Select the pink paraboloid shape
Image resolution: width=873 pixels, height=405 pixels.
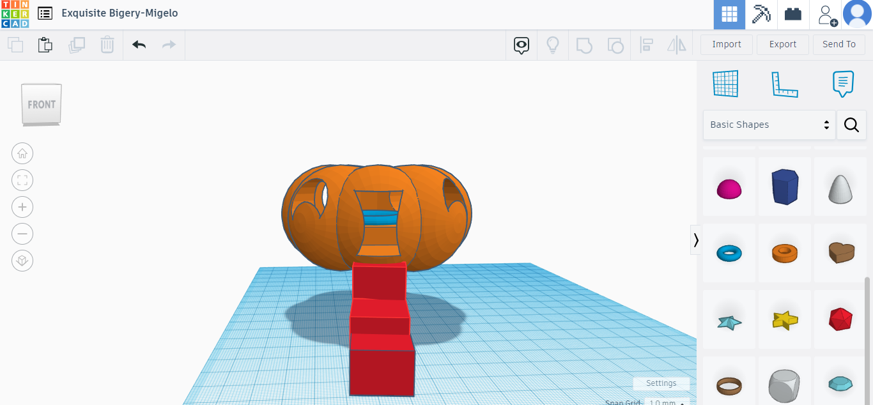coord(729,187)
